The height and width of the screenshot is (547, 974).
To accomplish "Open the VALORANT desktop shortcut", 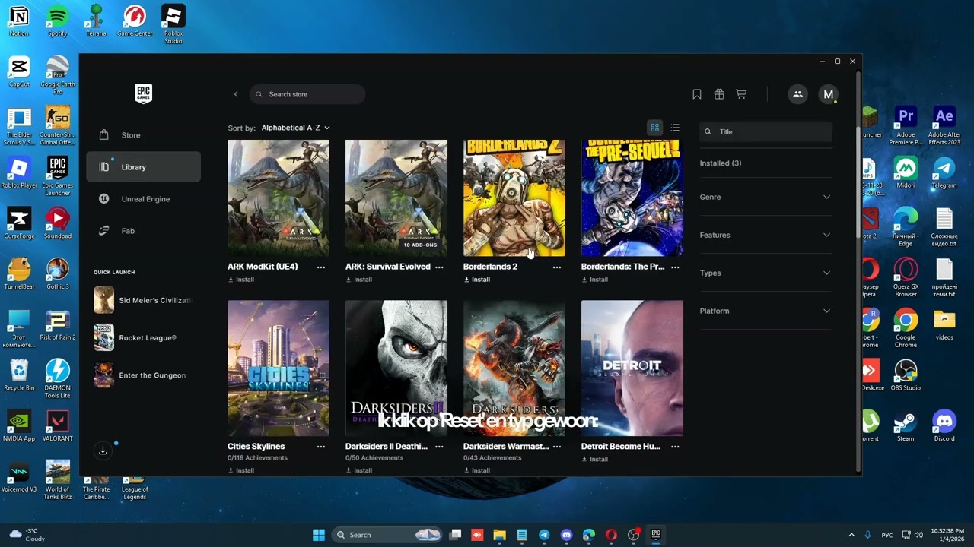I will click(58, 425).
